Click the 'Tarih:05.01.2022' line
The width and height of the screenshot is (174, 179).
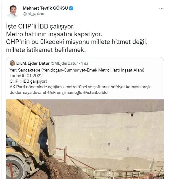[x=26, y=76]
